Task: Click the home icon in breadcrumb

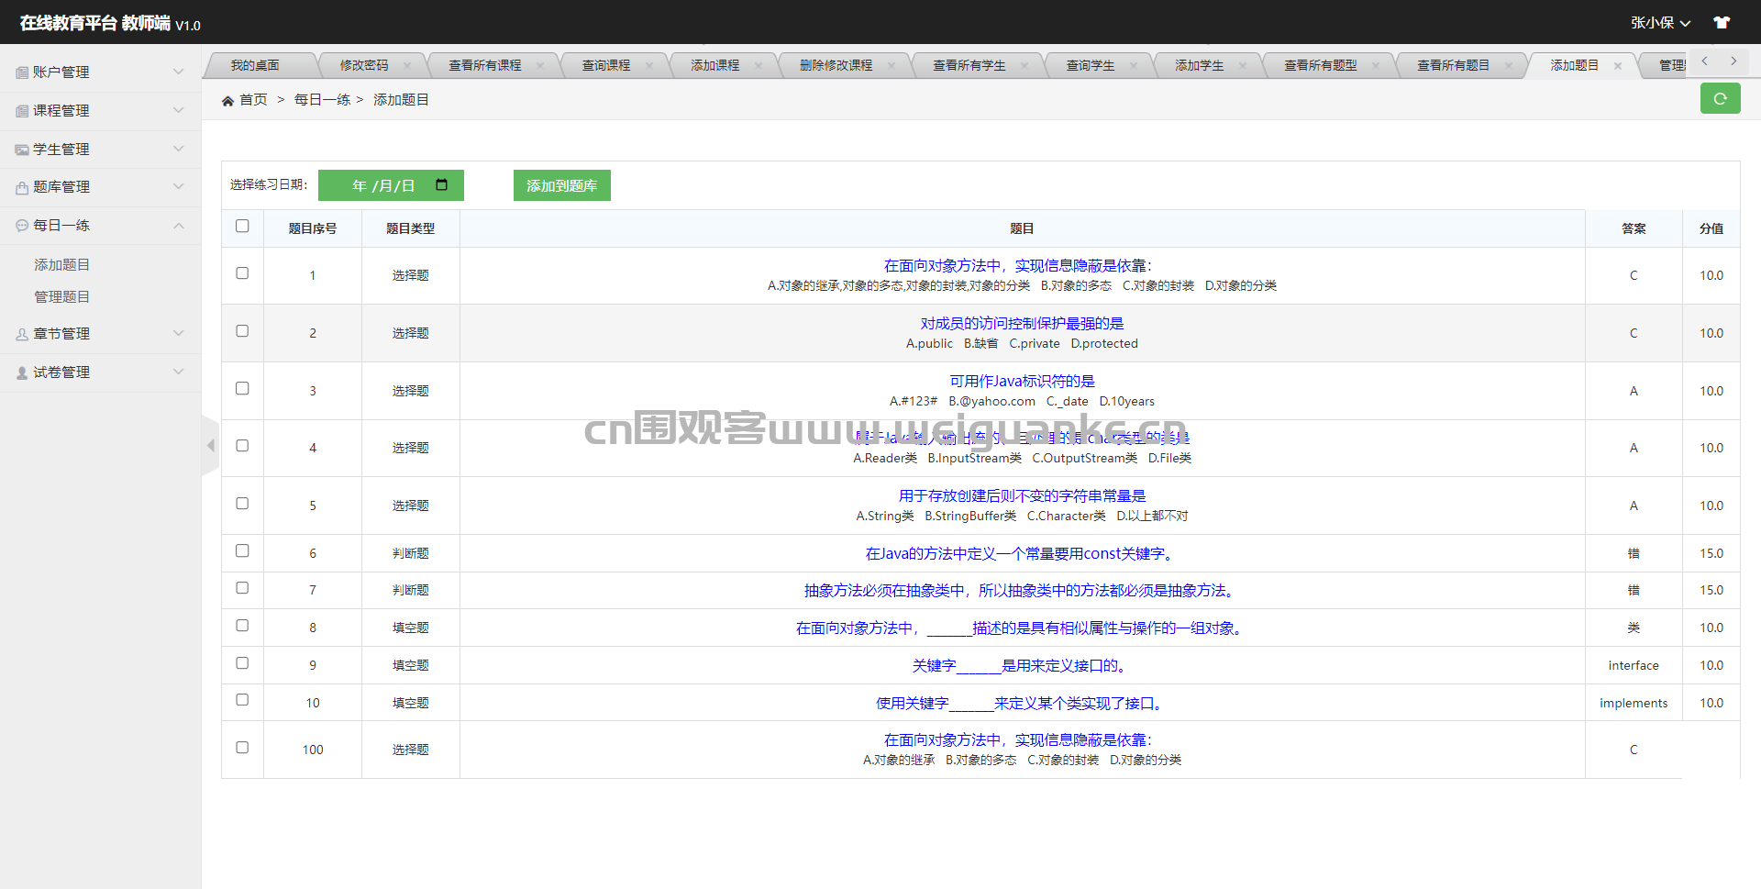Action: (227, 100)
